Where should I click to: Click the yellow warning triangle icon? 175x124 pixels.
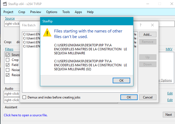tap(47, 32)
